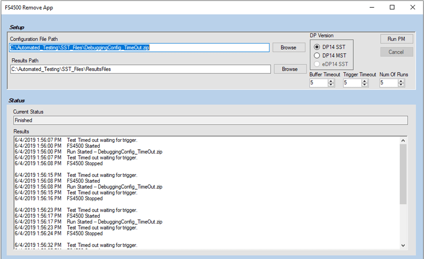
Task: Decrease the Buffer Timeout value
Action: click(x=331, y=85)
